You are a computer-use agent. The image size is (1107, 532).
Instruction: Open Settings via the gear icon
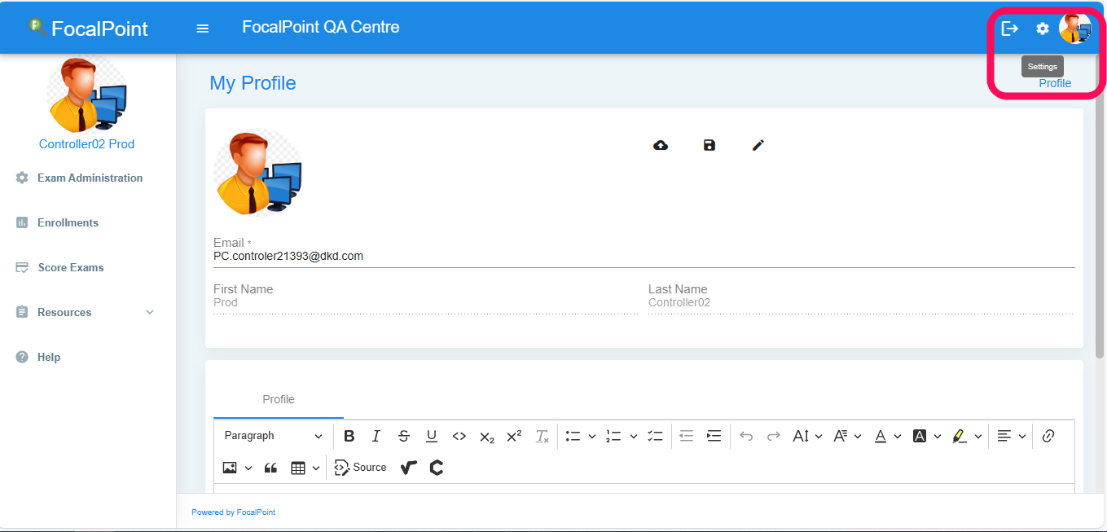pyautogui.click(x=1043, y=29)
